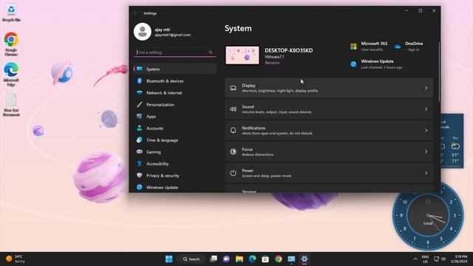The width and height of the screenshot is (473, 266).
Task: Click the Power icon
Action: point(234,173)
